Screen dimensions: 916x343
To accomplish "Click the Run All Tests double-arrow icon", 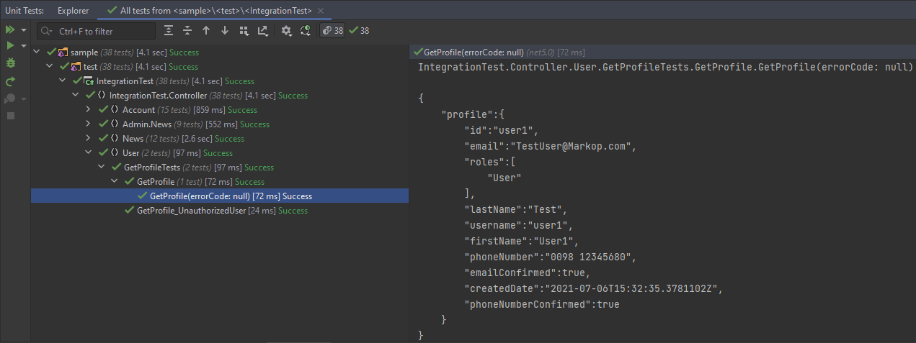I will [x=10, y=30].
